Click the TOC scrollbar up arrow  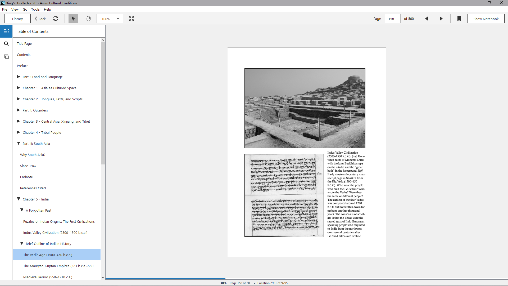click(103, 40)
